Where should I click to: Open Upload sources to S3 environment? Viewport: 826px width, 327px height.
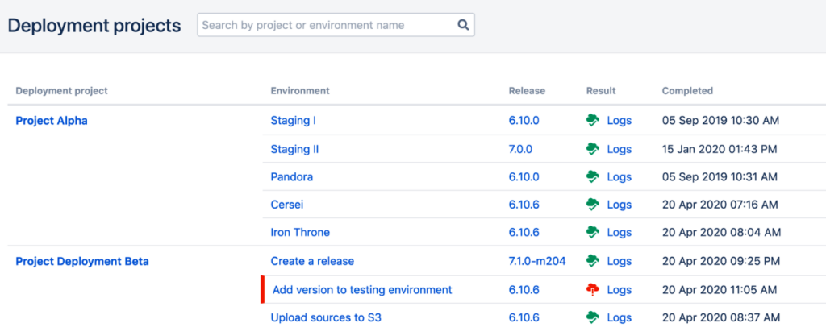326,317
